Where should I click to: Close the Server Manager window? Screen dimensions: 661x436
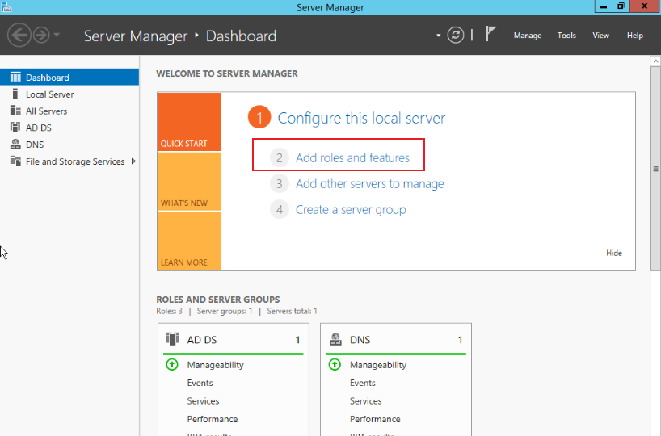645,6
